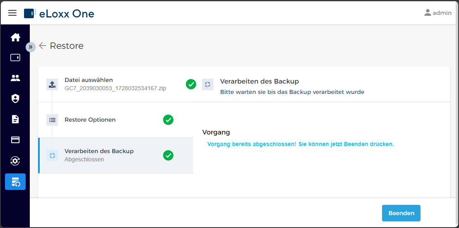Screen dimensions: 459x228
Task: Click the Beenden button
Action: (x=401, y=213)
